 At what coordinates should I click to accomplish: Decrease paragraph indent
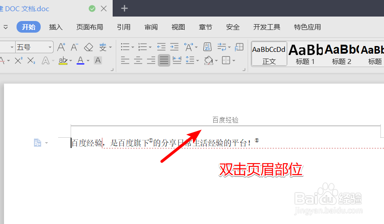point(161,47)
